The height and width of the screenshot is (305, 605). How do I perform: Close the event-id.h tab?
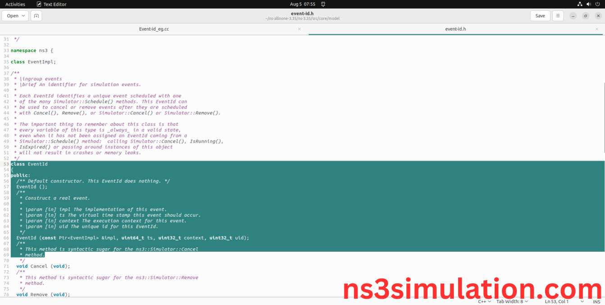(597, 29)
